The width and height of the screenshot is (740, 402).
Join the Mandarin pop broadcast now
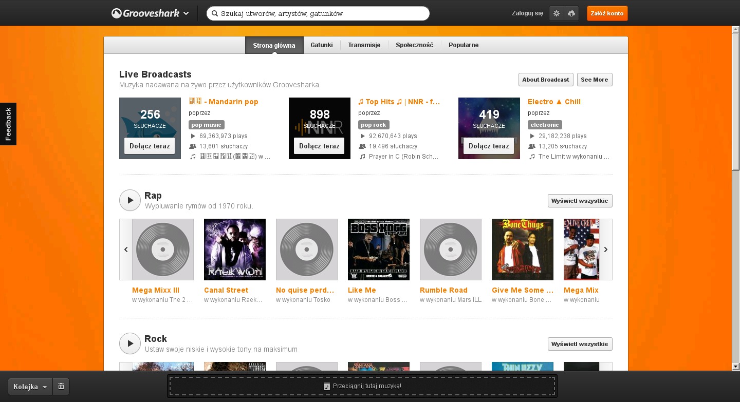(x=150, y=146)
